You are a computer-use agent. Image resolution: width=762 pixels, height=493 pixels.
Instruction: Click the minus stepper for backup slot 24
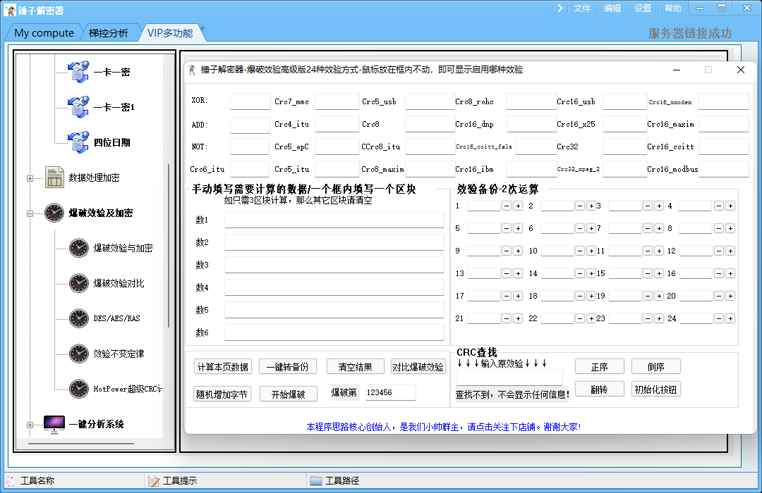coord(719,318)
